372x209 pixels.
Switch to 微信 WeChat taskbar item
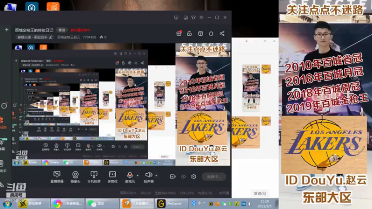(x=102, y=203)
